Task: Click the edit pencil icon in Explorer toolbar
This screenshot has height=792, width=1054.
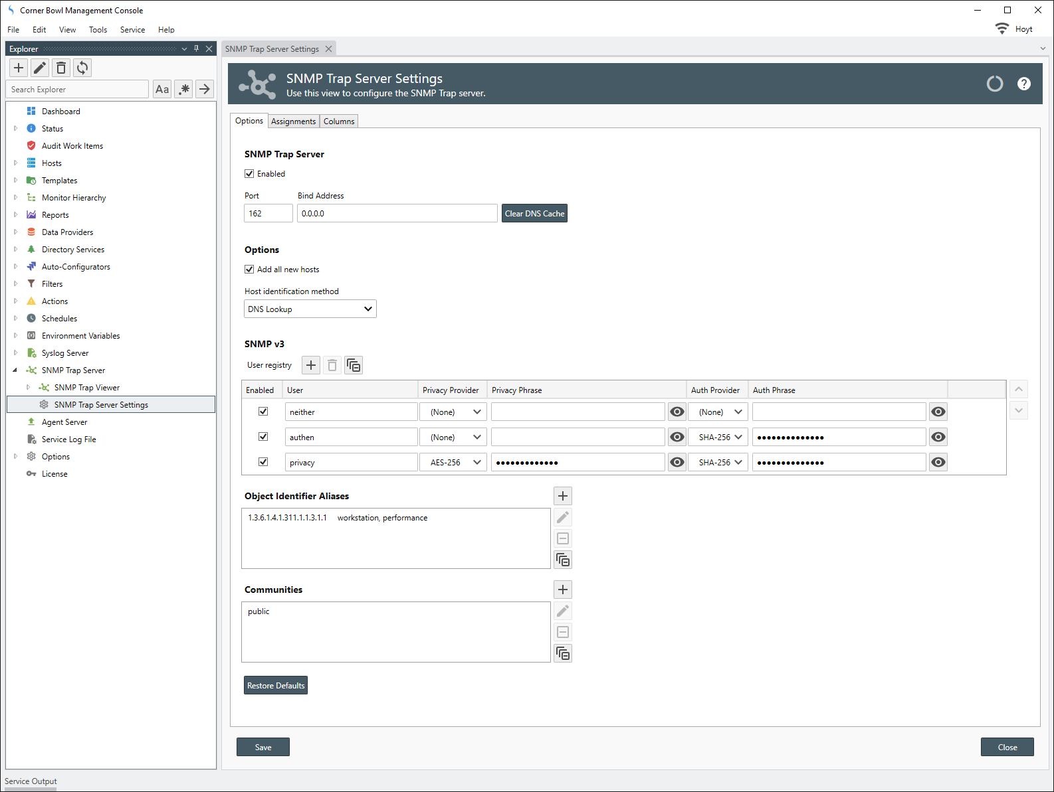Action: pos(40,68)
